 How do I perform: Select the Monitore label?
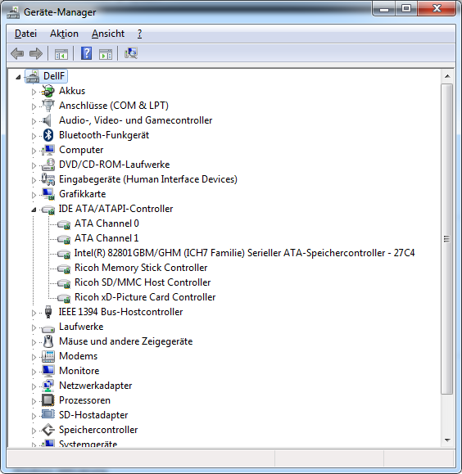(79, 371)
